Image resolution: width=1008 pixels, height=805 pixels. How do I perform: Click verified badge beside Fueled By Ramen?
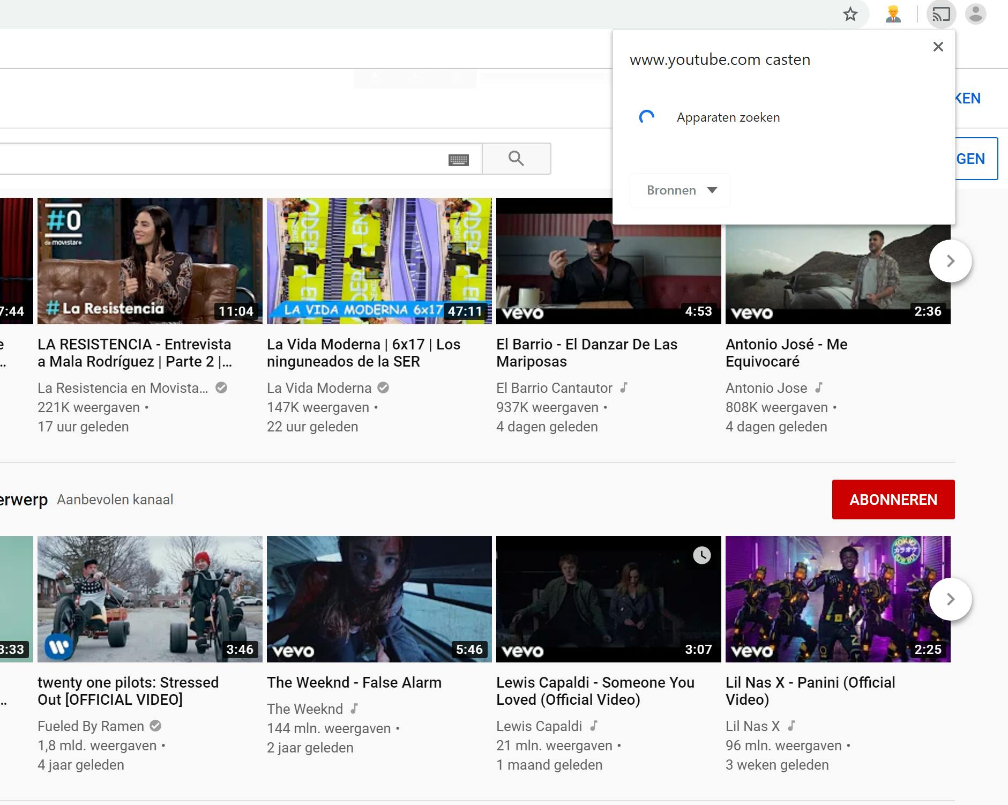point(155,726)
